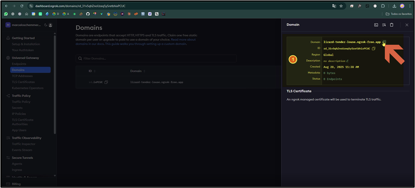Go to Endpoints in Universal Gateway
This screenshot has height=188, width=415.
19,64
